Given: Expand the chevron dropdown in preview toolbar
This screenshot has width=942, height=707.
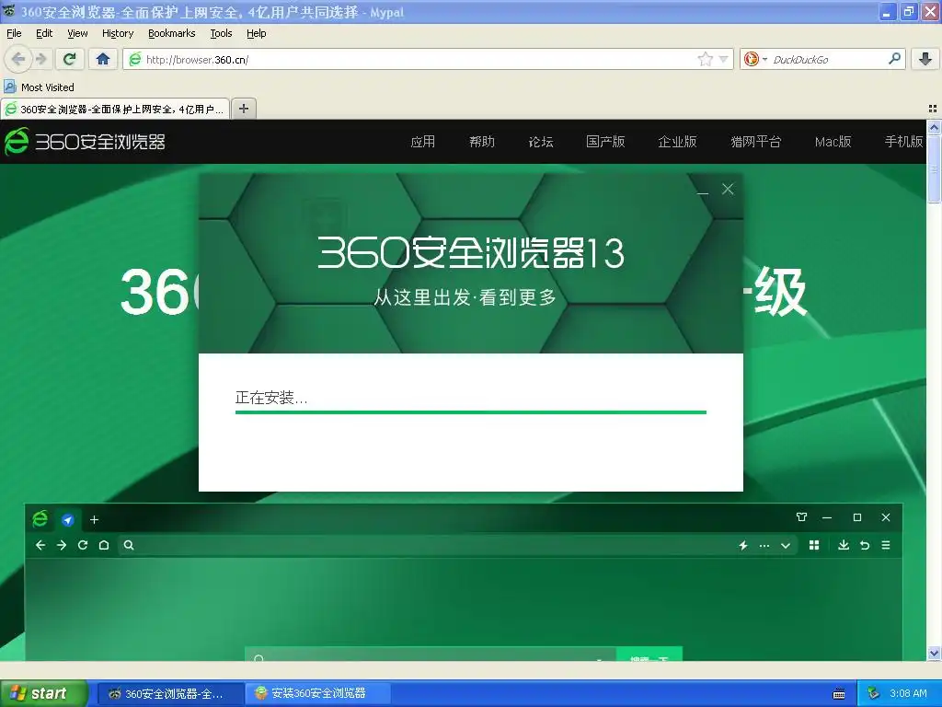Looking at the screenshot, I should coord(786,546).
